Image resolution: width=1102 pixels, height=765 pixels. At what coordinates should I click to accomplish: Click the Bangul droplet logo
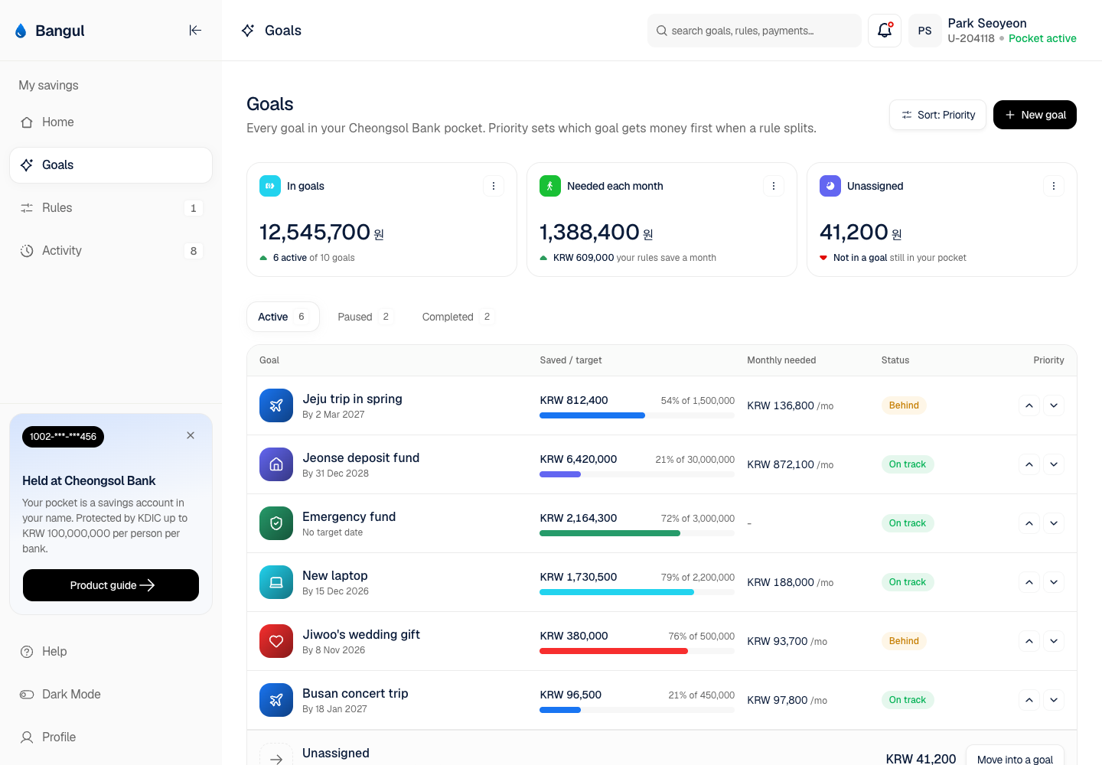click(21, 31)
